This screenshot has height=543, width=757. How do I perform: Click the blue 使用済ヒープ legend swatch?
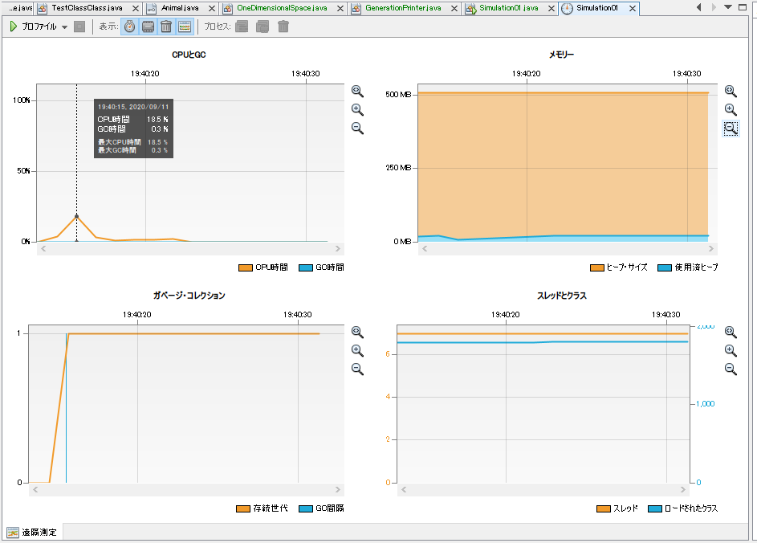(x=665, y=267)
